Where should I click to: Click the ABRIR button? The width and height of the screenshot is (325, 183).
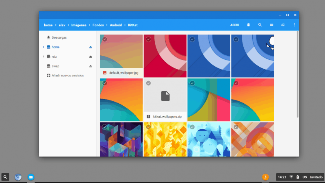[x=235, y=25]
